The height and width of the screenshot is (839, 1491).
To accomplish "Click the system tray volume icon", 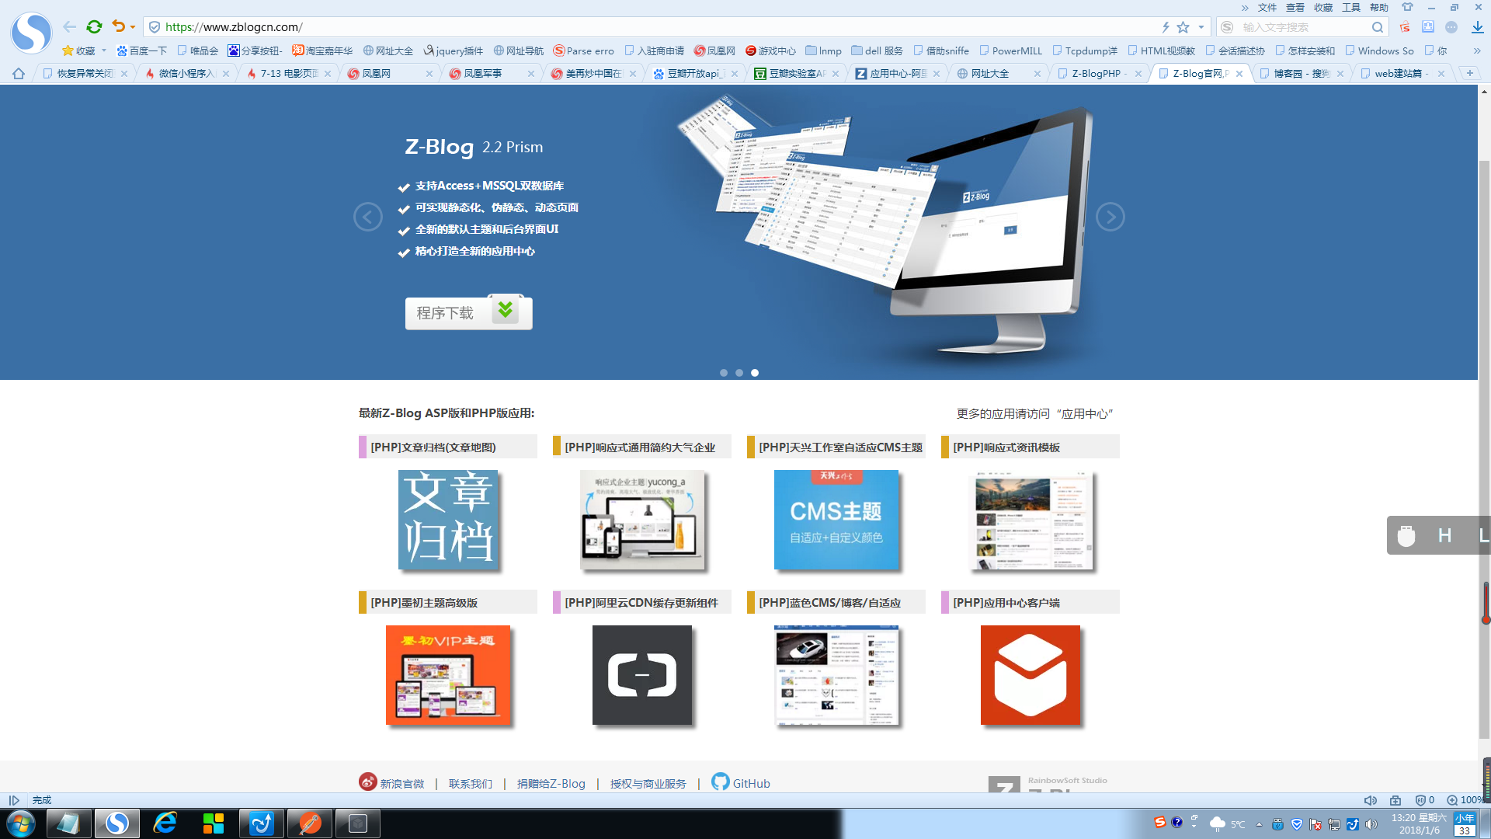I will pos(1371,824).
